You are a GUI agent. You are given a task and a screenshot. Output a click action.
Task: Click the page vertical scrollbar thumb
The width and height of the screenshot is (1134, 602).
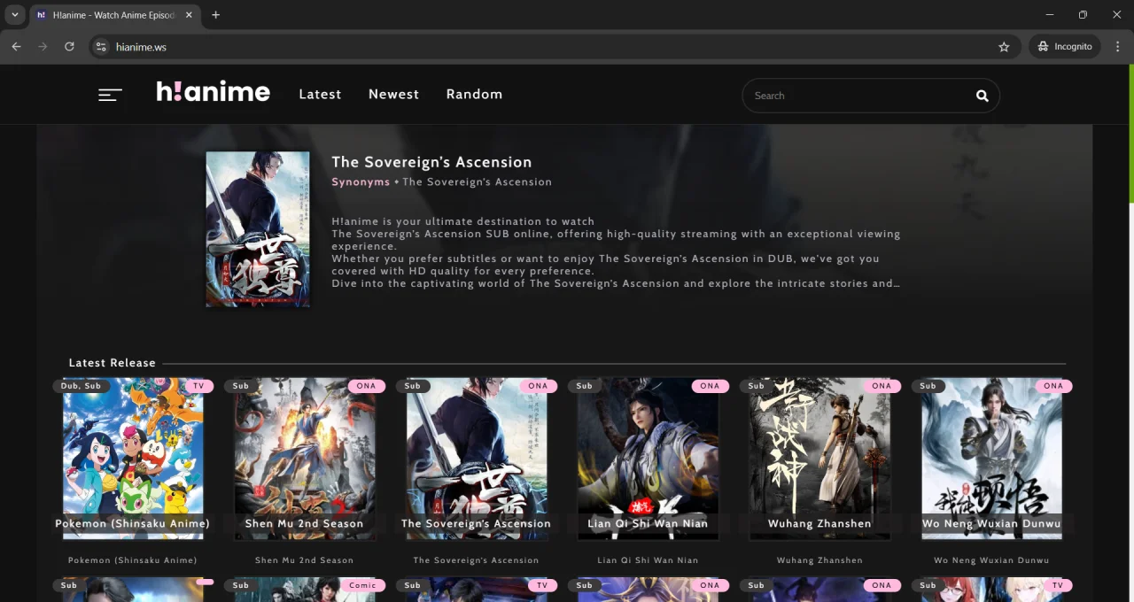click(1130, 134)
